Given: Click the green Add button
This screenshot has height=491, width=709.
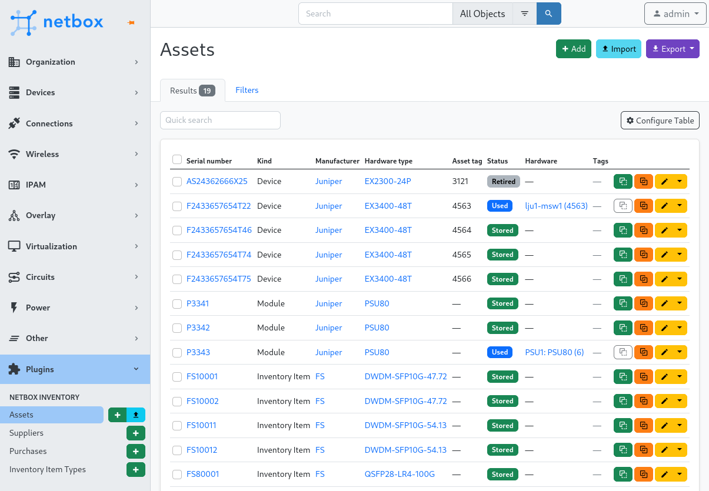Looking at the screenshot, I should pyautogui.click(x=574, y=49).
